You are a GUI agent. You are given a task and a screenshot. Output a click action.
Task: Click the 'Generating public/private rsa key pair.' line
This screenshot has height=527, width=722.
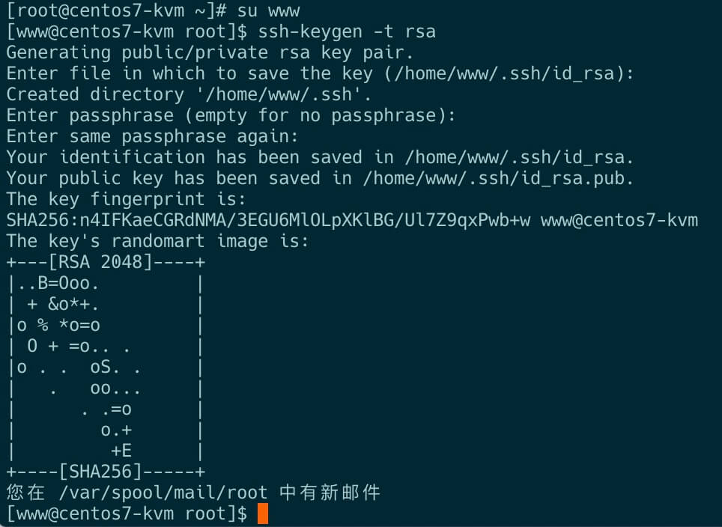coord(210,52)
